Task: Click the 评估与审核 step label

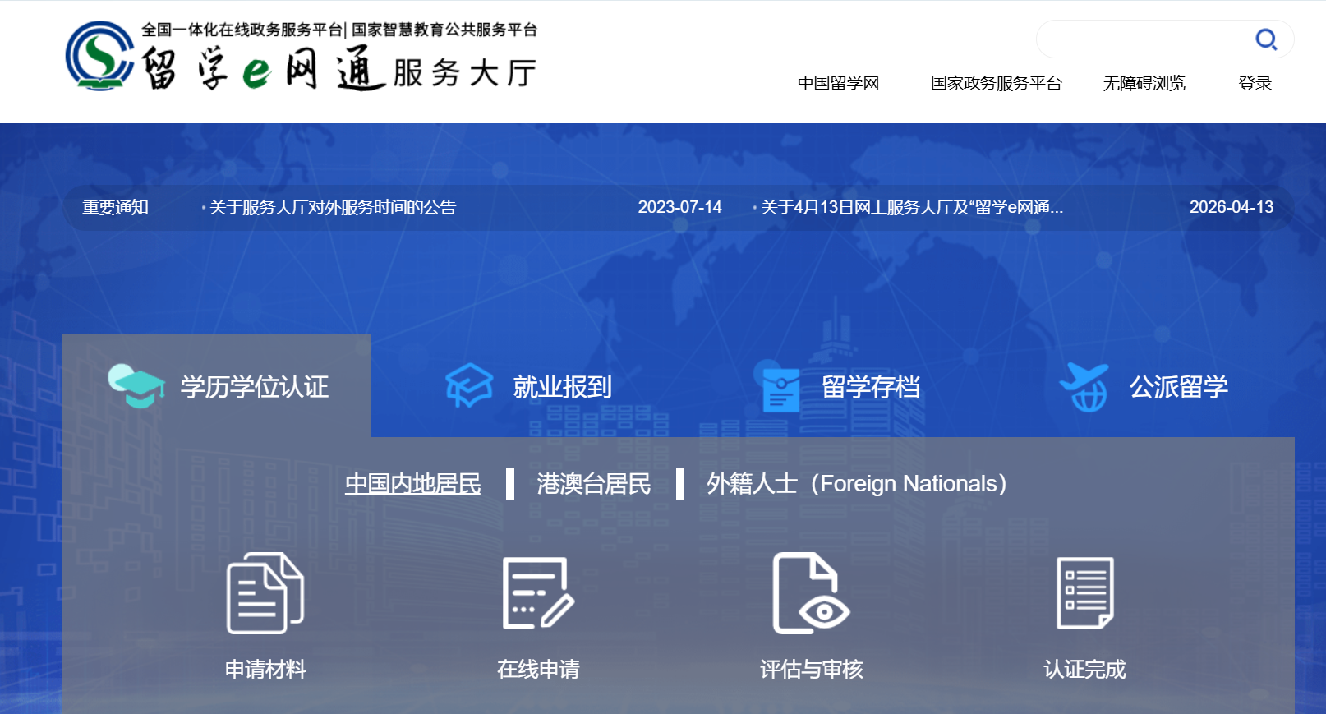Action: coord(811,670)
